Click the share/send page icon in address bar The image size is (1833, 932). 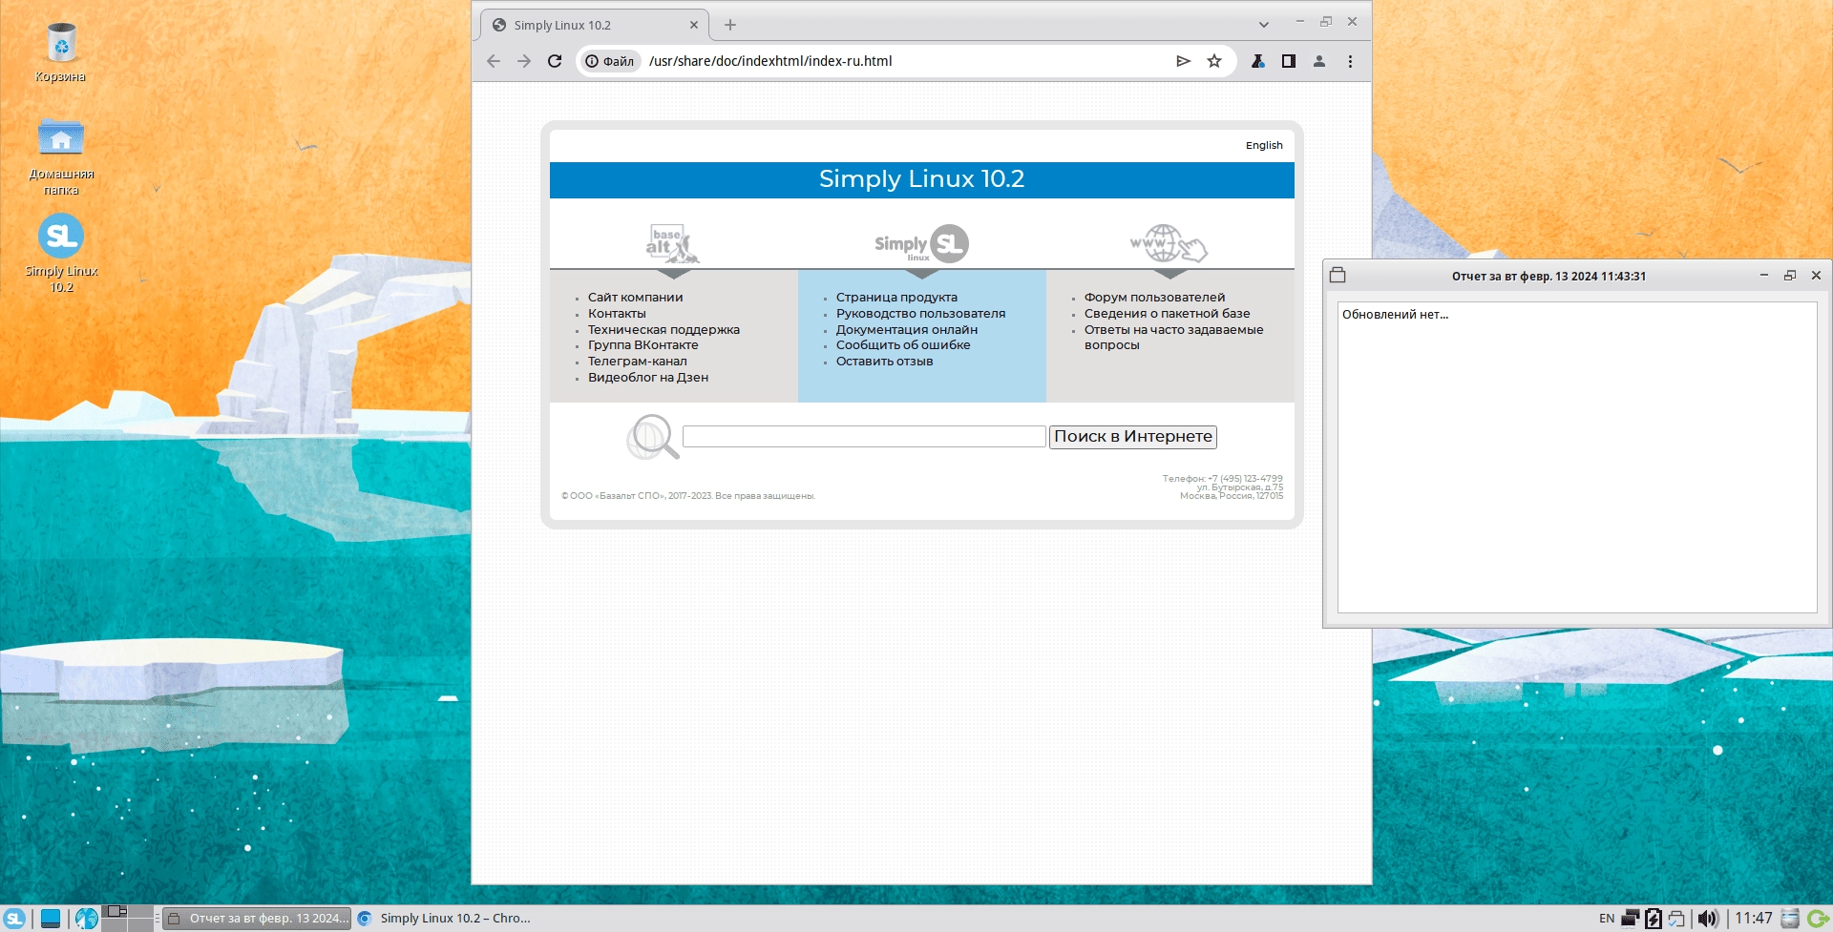[1184, 61]
